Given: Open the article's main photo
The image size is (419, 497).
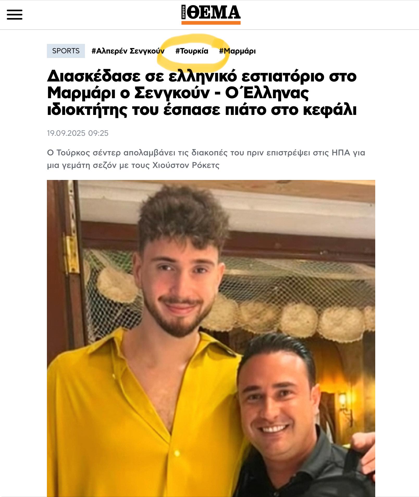Looking at the screenshot, I should point(211,338).
